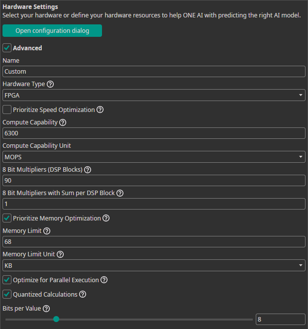Click help icon beside Optimize for Parallel Execution
The image size is (308, 329).
pyautogui.click(x=104, y=280)
